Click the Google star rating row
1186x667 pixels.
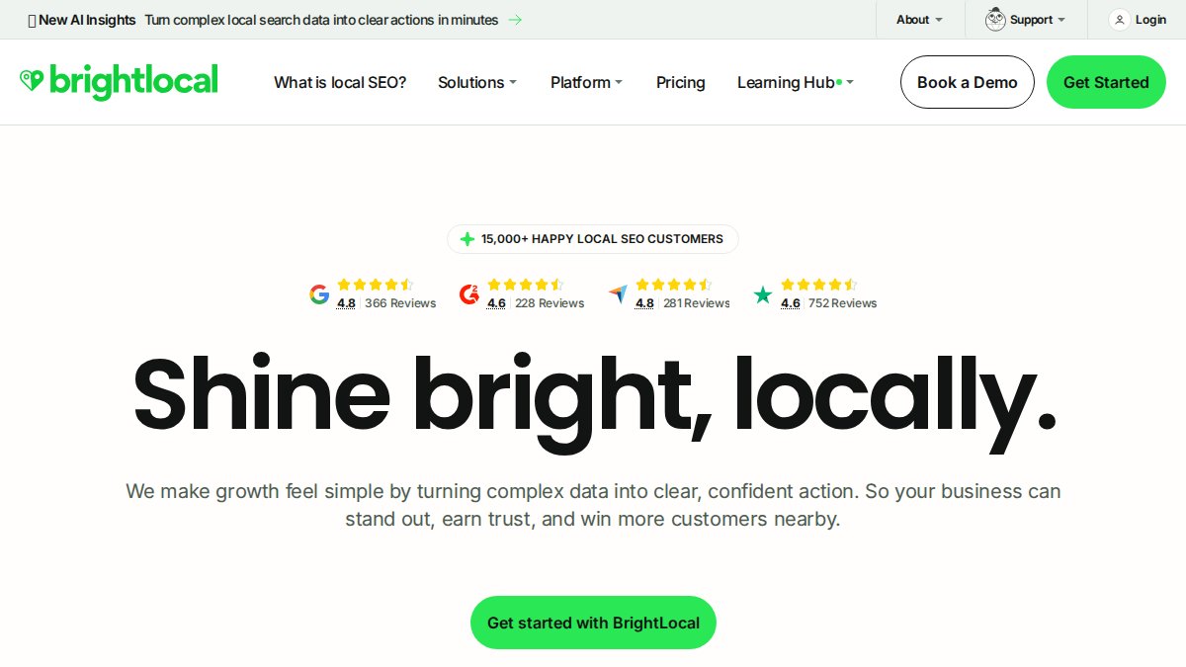pyautogui.click(x=376, y=285)
